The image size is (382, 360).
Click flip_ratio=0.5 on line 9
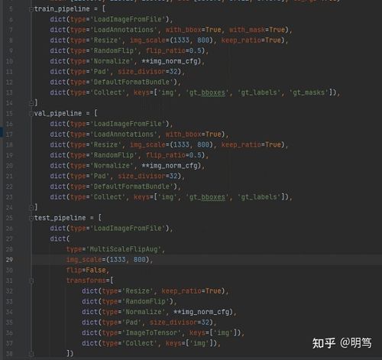pos(173,50)
